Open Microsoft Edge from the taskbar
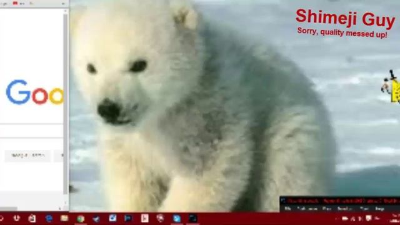400x225 pixels. coord(49,219)
